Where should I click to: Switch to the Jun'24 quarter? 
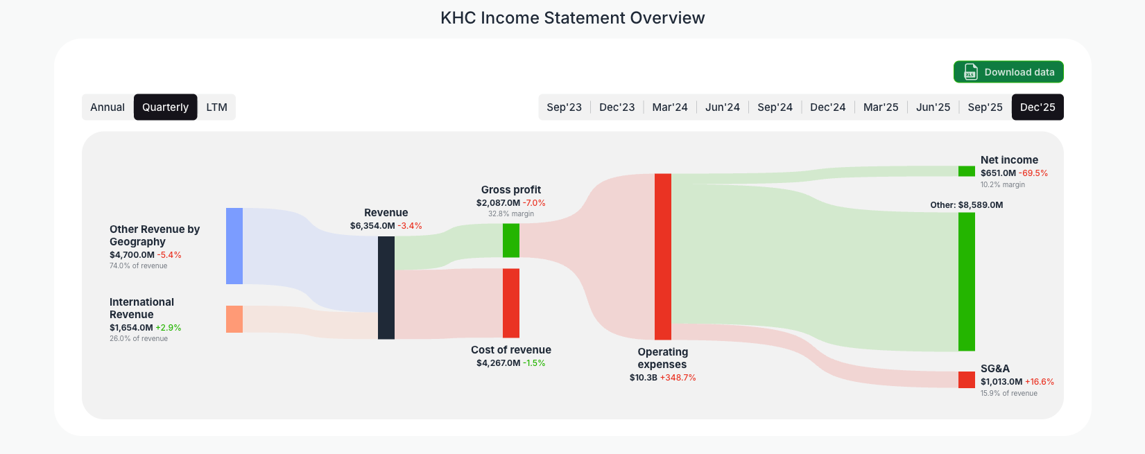pos(722,107)
